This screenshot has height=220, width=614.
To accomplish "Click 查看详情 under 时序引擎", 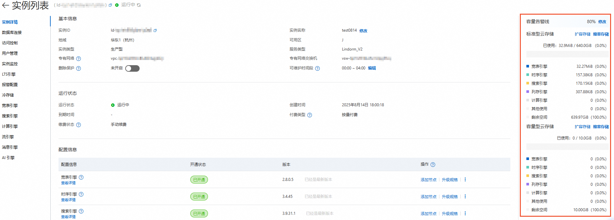I will tap(68, 200).
